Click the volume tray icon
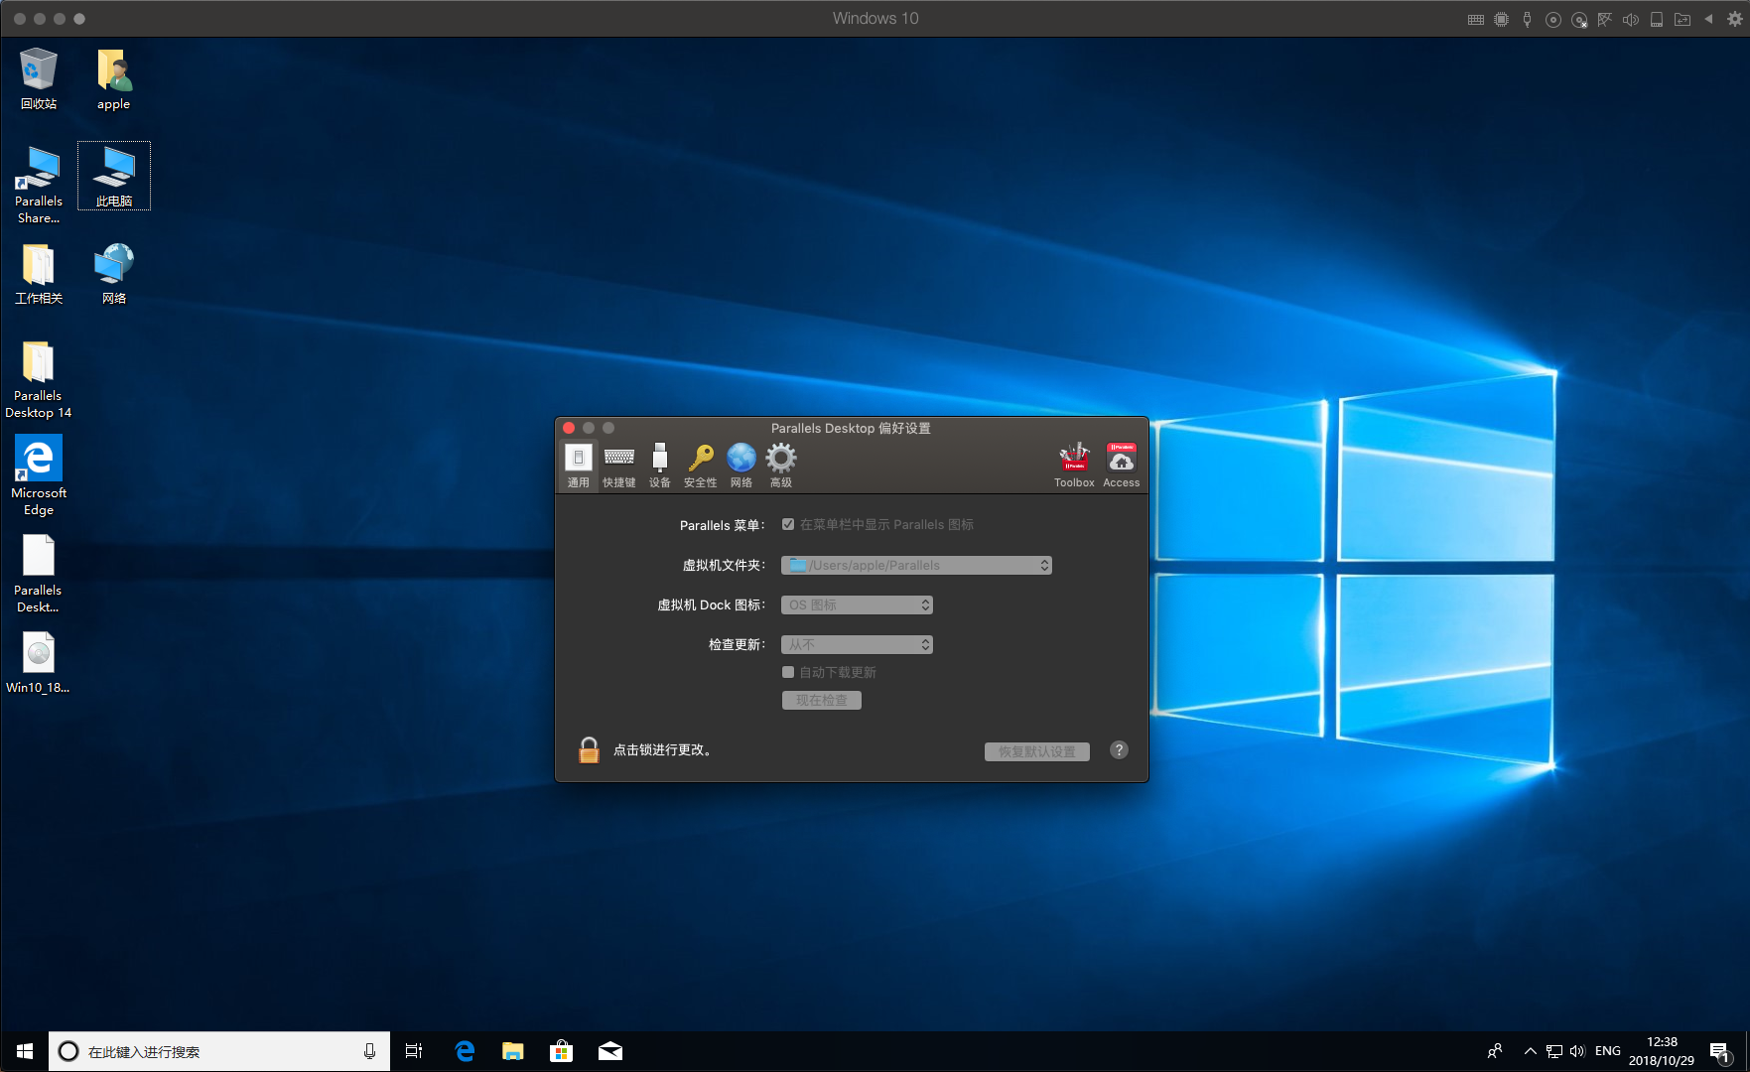The image size is (1750, 1072). click(x=1577, y=1051)
